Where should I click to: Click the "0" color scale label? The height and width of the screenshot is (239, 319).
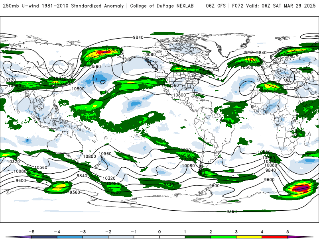(x=159, y=232)
